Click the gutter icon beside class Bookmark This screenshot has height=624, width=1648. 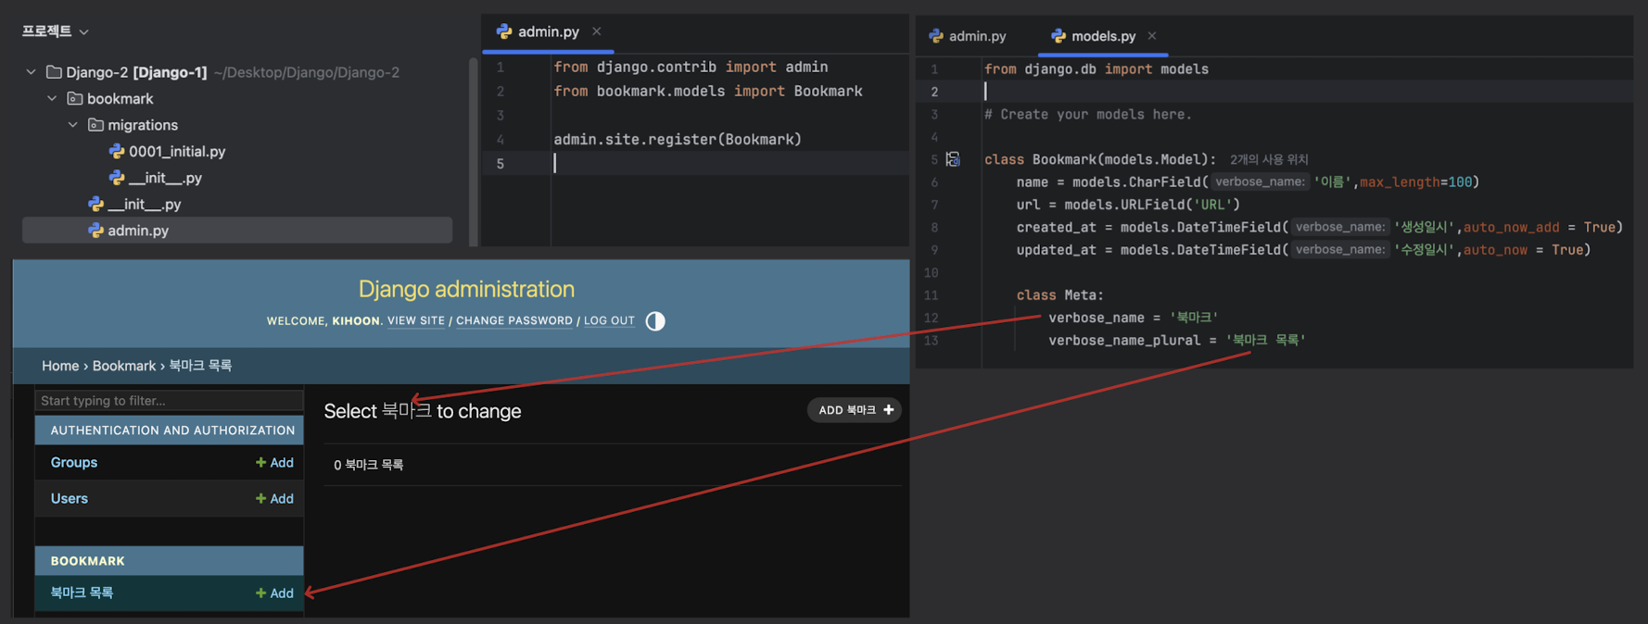953,159
